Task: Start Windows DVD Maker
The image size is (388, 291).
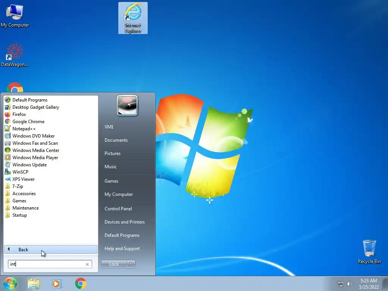Action: point(51,136)
